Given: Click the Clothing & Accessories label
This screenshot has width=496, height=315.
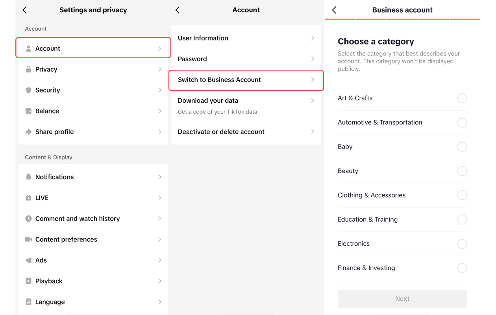Looking at the screenshot, I should point(372,195).
